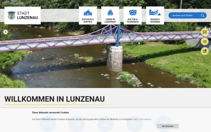Open the Kultur & Tourismus menu

tap(133, 15)
